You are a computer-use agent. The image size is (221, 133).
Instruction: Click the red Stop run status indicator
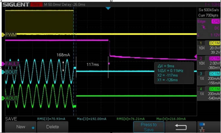point(36,4)
